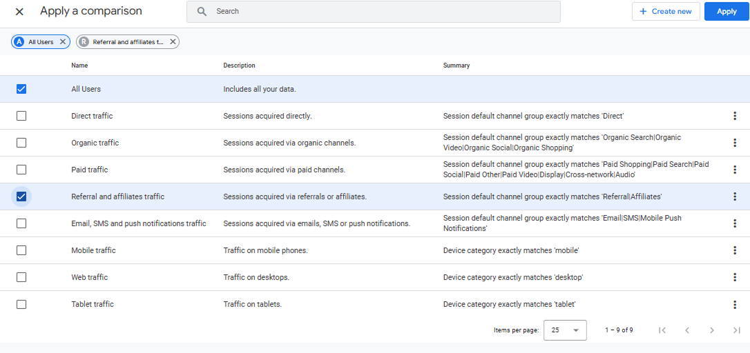Open more options for Email, SMS traffic

tap(735, 223)
